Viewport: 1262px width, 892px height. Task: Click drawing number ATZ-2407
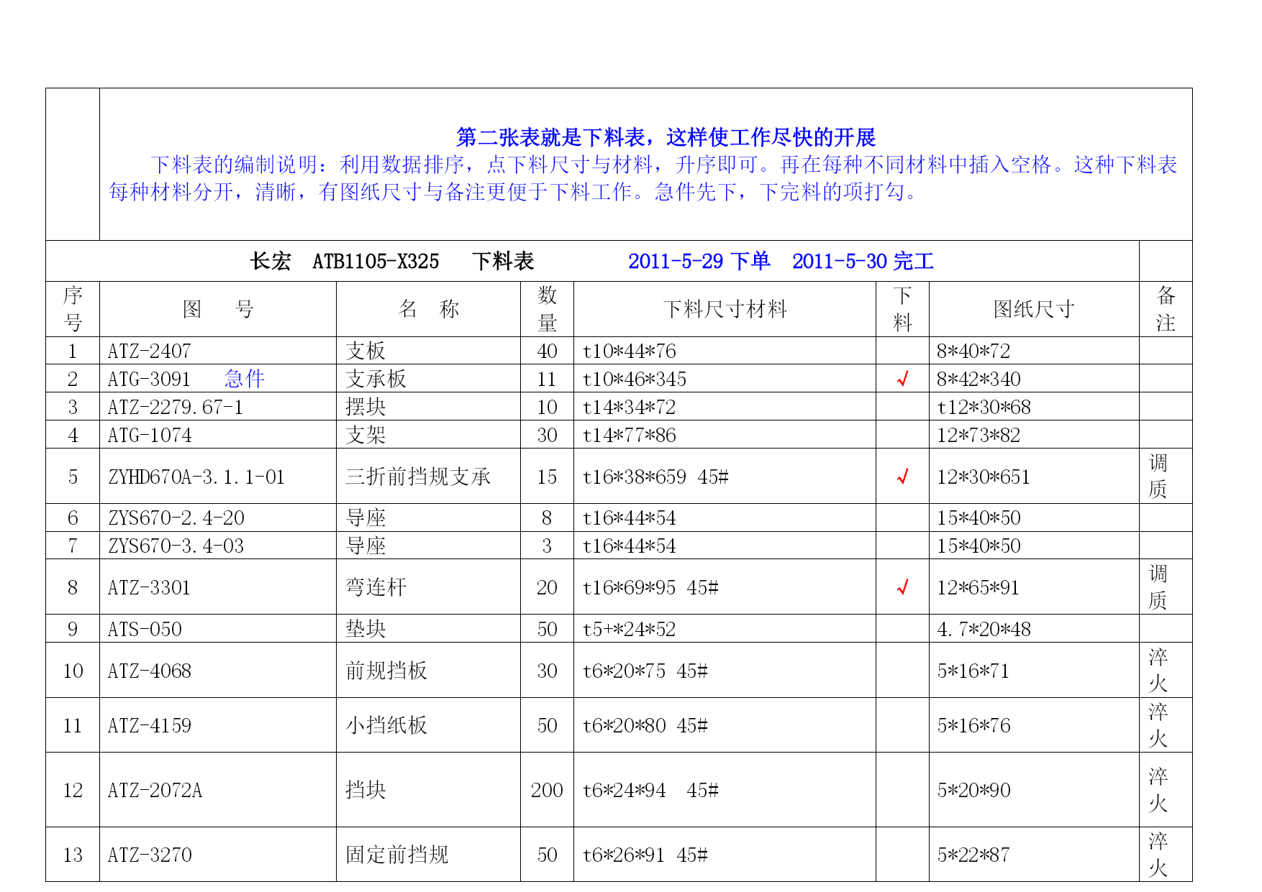coord(150,351)
